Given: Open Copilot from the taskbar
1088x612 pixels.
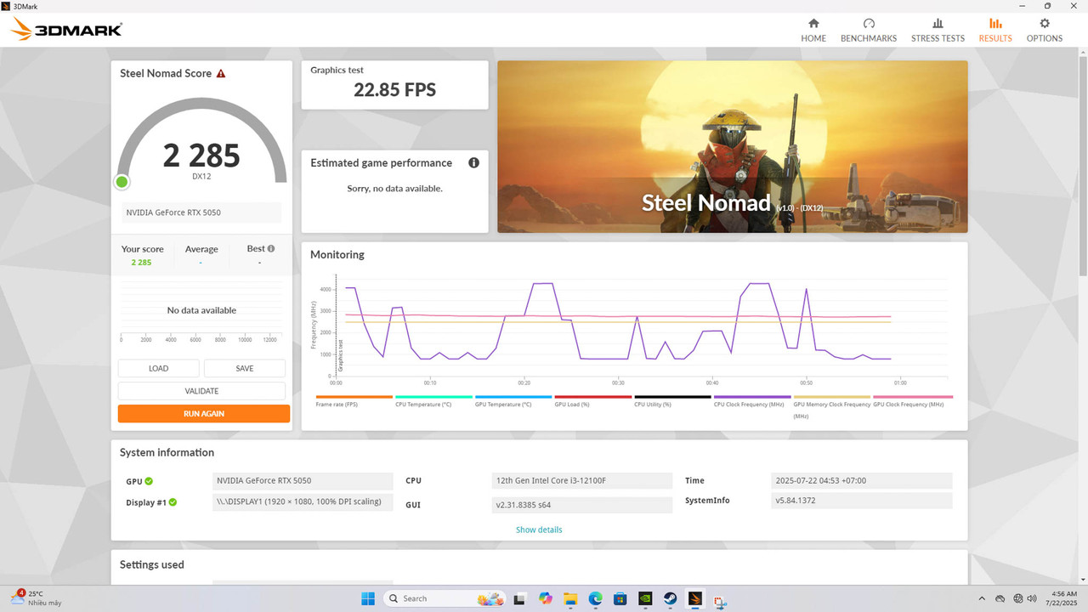Looking at the screenshot, I should 545,598.
